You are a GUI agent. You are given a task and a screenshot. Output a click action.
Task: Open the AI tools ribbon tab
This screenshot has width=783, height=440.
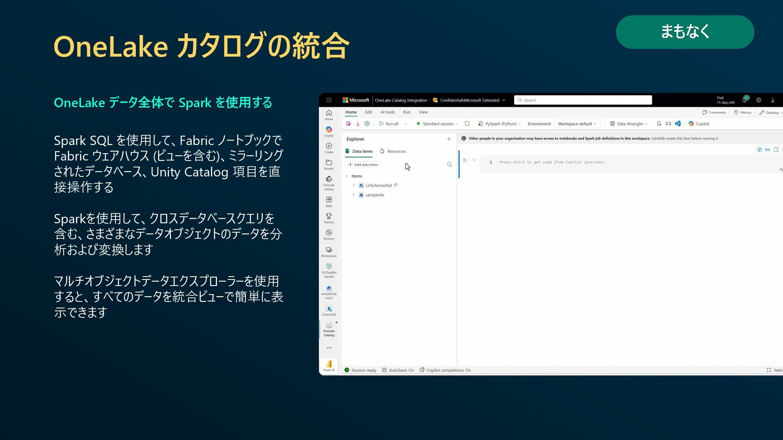[x=387, y=112]
